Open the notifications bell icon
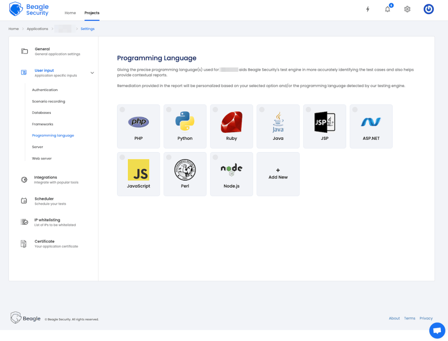This screenshot has height=341, width=448. click(x=388, y=9)
